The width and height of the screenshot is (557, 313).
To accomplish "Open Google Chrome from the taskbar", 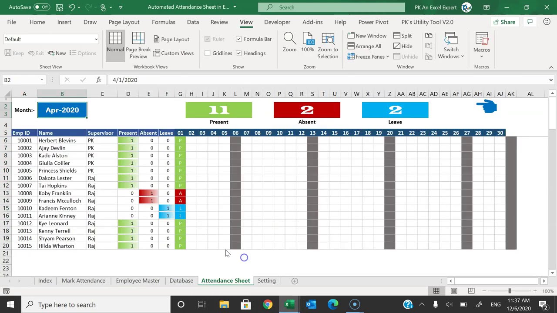I will click(x=268, y=305).
